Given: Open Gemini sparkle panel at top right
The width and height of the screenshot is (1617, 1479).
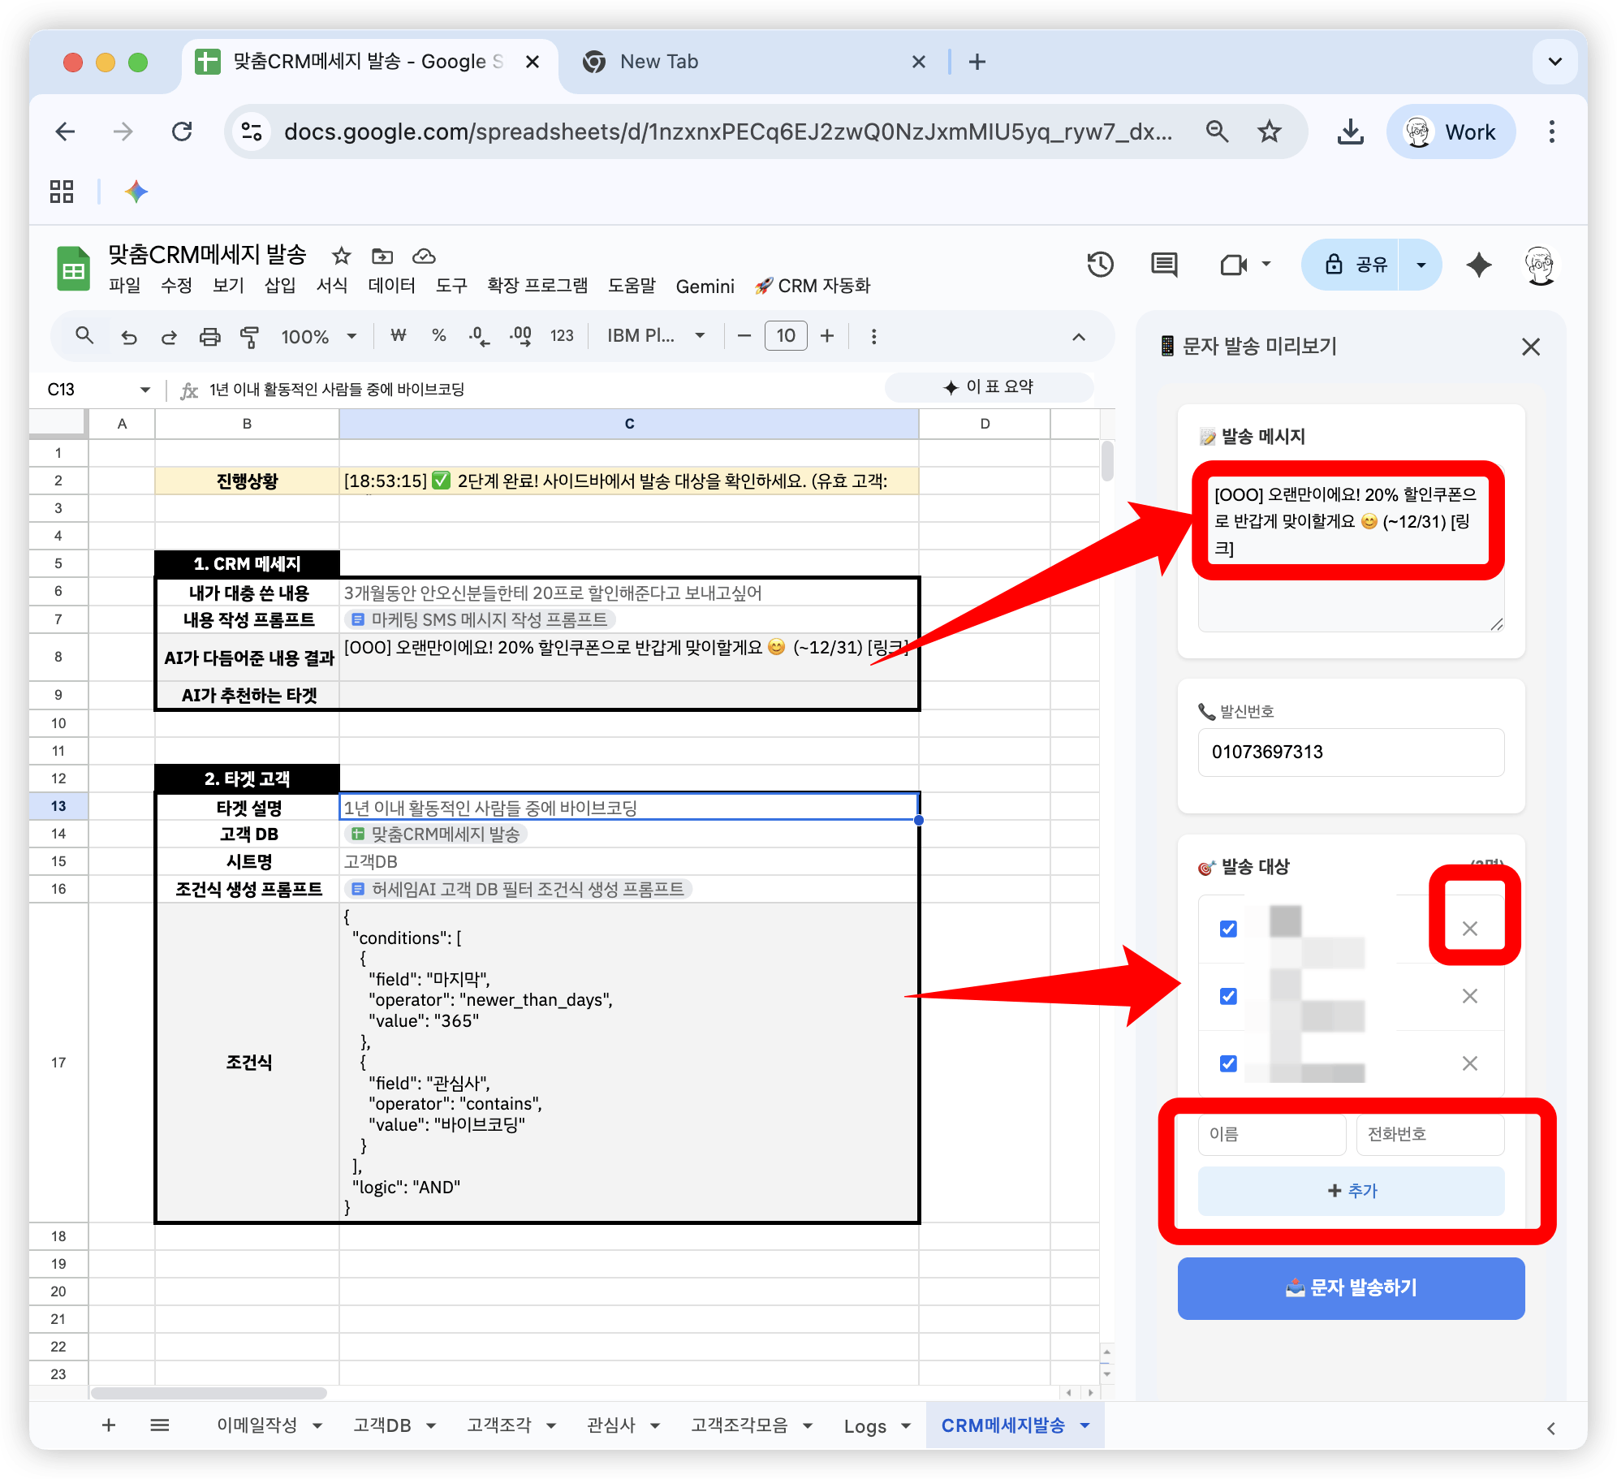Looking at the screenshot, I should (1479, 265).
